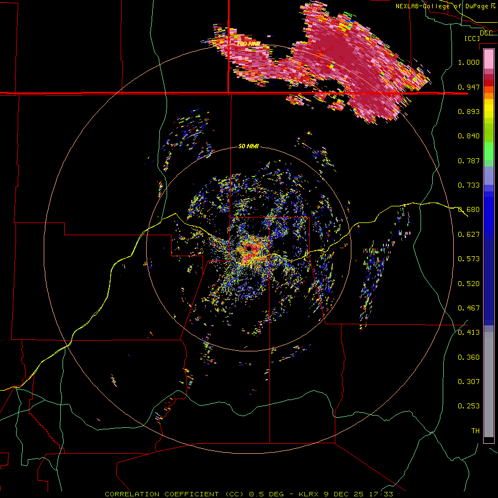Select the 0.360 scale value

[469, 357]
